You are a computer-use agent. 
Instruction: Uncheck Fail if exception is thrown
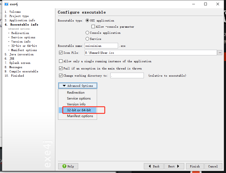pos(61,68)
